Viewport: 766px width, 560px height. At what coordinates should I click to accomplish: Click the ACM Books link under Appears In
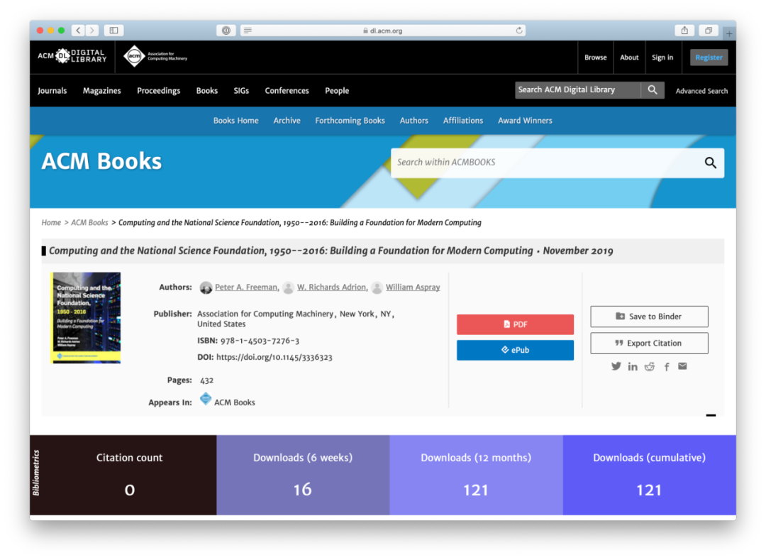(235, 402)
